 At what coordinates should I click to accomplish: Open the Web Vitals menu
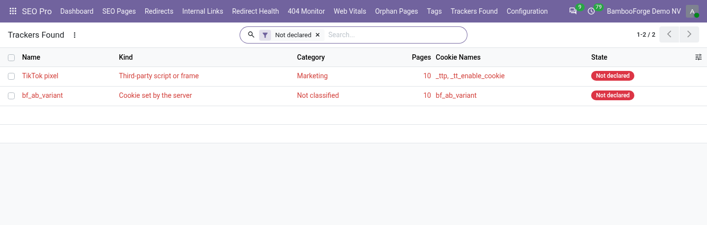(350, 11)
